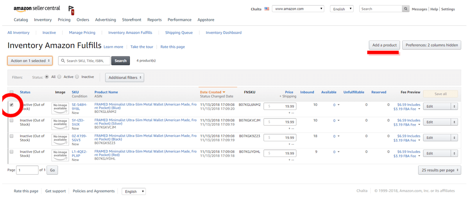Open the www.amazon.com marketplace dropdown

pos(298,9)
